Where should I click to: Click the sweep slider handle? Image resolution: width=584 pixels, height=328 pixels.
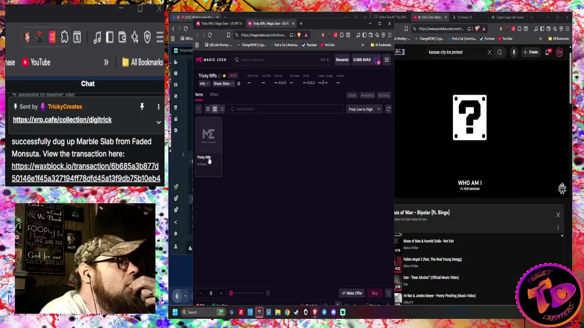coord(231,293)
